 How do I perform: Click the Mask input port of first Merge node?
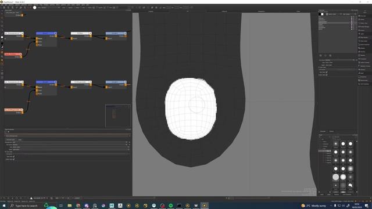[37, 45]
